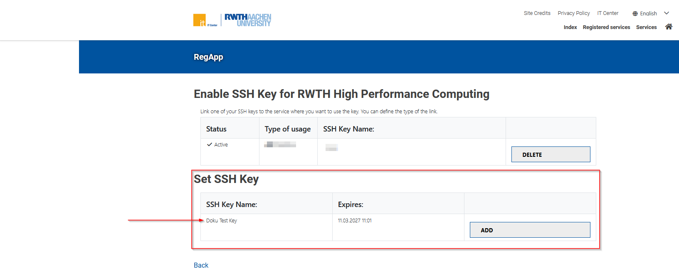Click the globe language icon

coord(635,14)
